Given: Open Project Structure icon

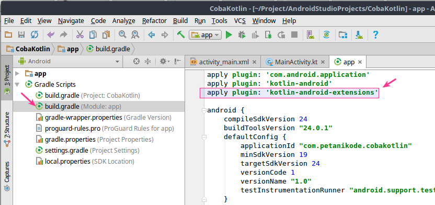Looking at the screenshot, I should tap(343, 35).
